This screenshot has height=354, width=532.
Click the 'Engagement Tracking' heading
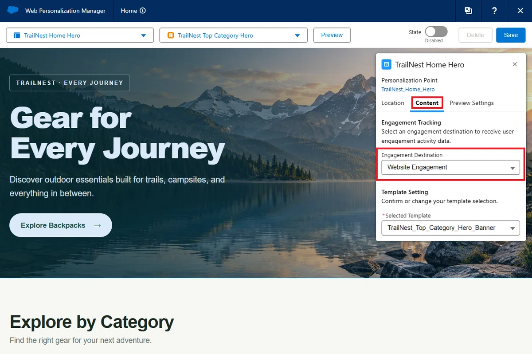click(411, 122)
